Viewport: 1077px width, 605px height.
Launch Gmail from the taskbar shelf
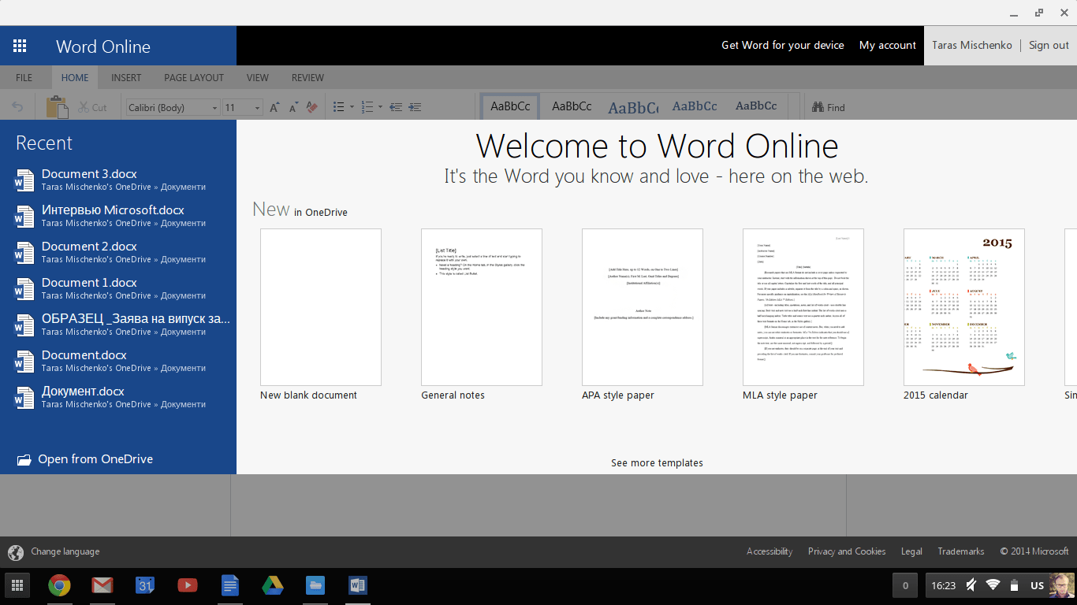102,585
